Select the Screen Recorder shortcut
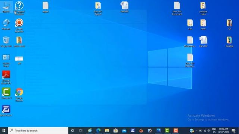Screen dimensions: 239x134 tap(19, 26)
